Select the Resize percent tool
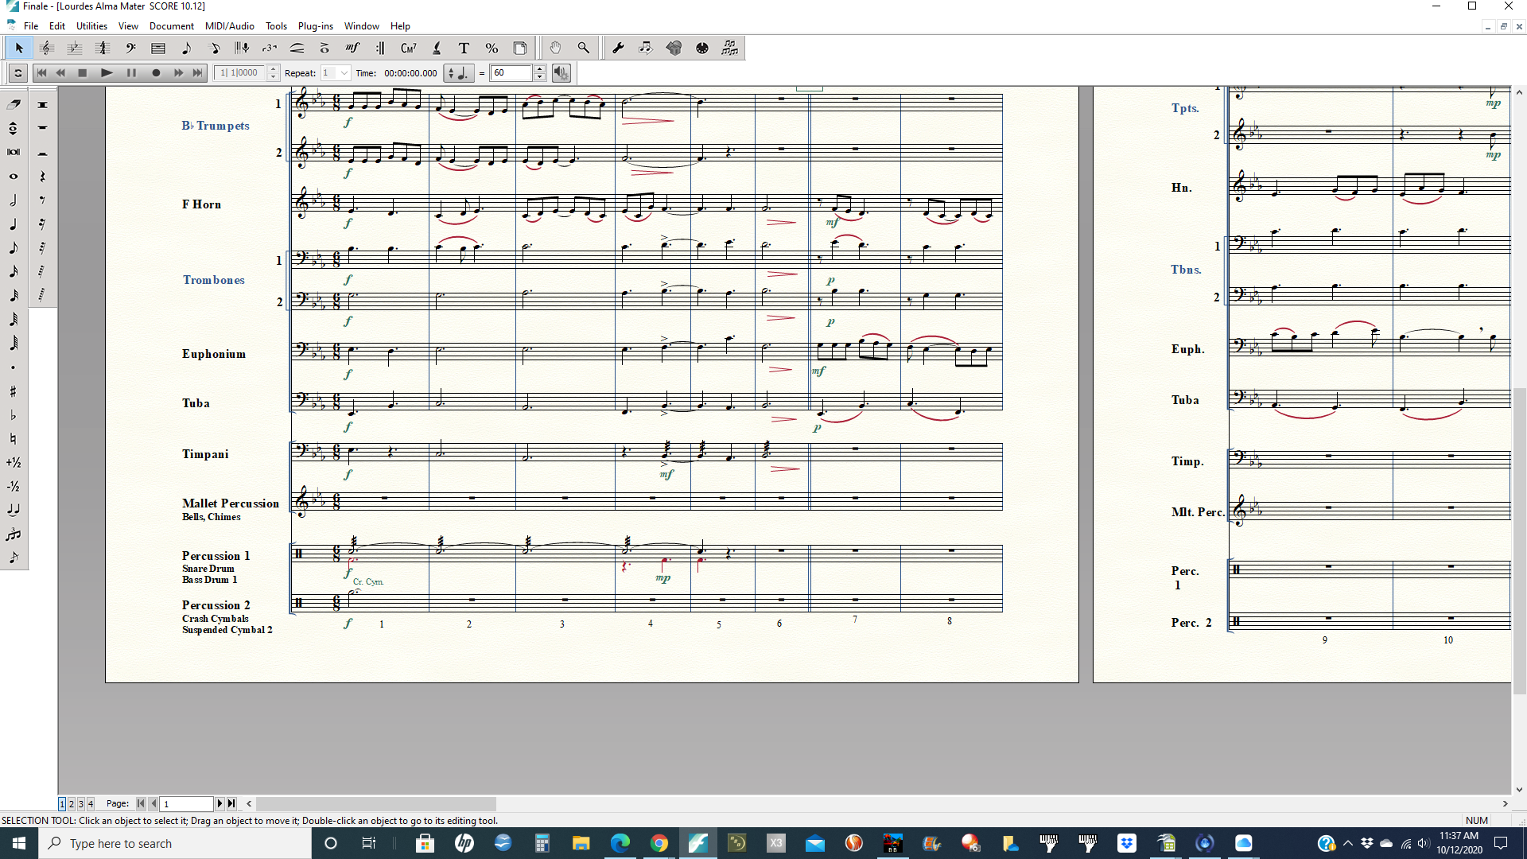1527x859 pixels. pyautogui.click(x=492, y=49)
